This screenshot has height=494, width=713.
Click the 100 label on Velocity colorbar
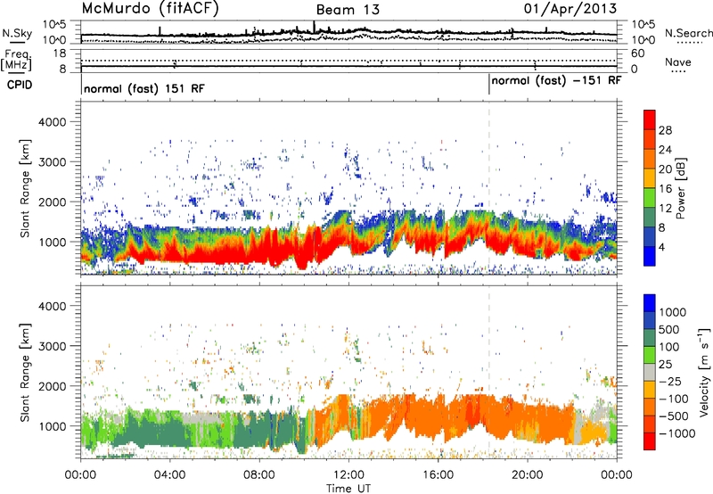pos(669,347)
